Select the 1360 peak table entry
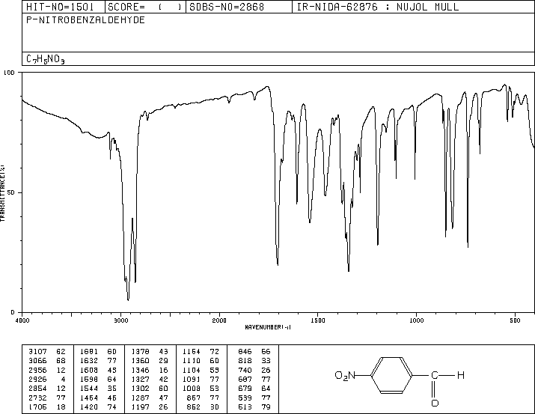Image resolution: width=535 pixels, height=414 pixels. click(x=150, y=361)
